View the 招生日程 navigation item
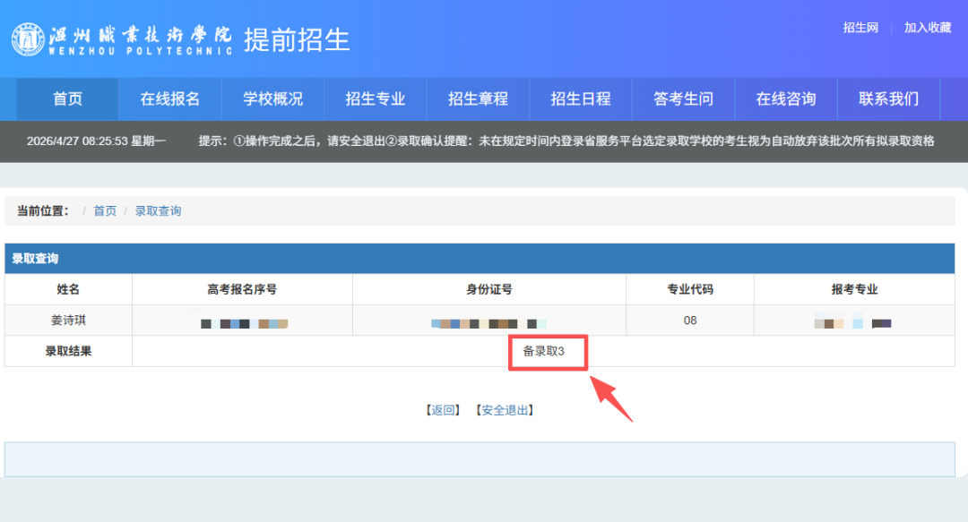This screenshot has height=522, width=968. coord(580,98)
